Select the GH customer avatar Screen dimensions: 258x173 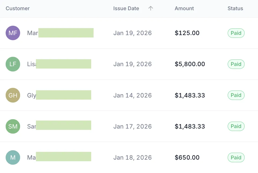click(x=13, y=95)
